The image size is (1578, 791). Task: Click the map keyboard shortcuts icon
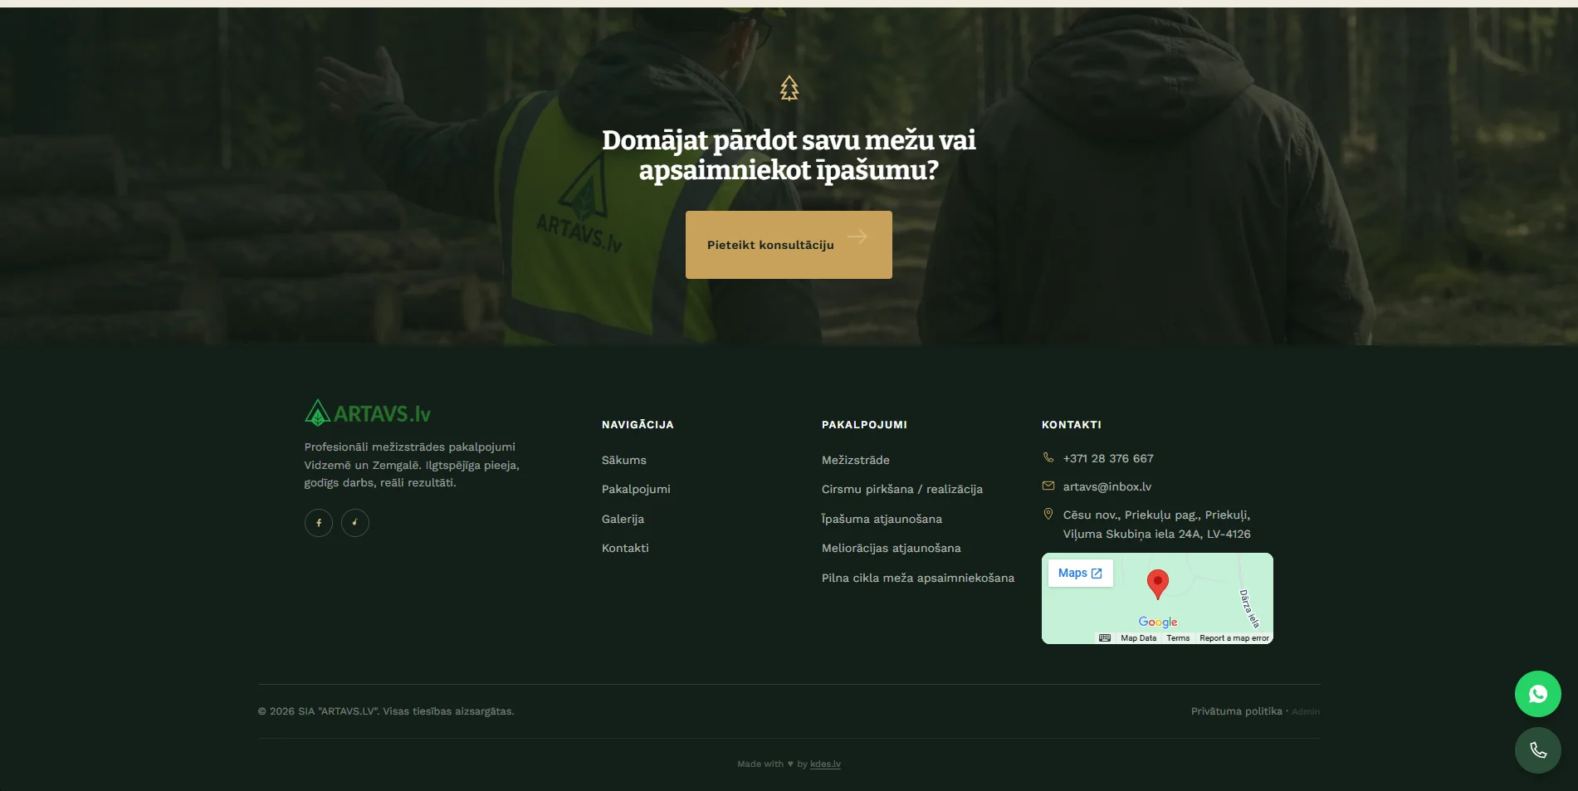point(1105,637)
